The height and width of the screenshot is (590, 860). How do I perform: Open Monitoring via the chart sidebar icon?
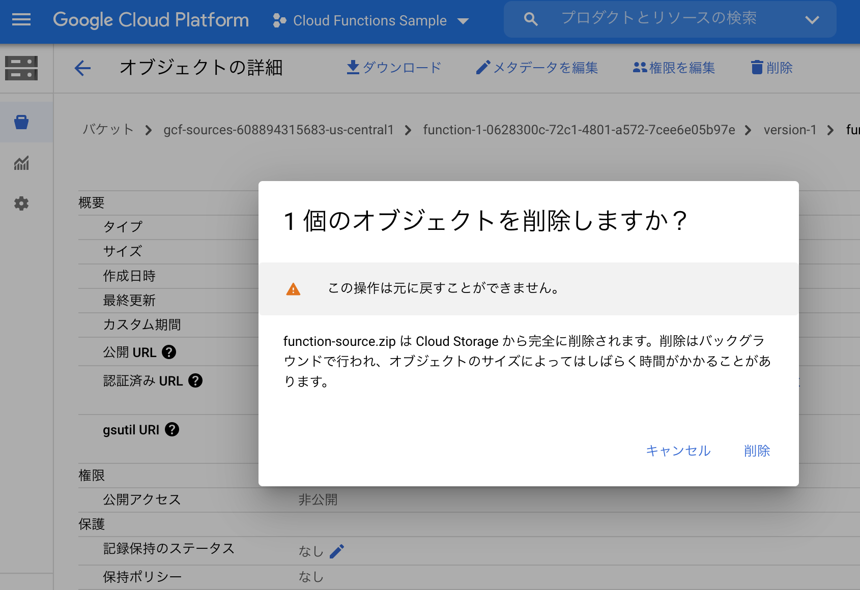[x=21, y=163]
